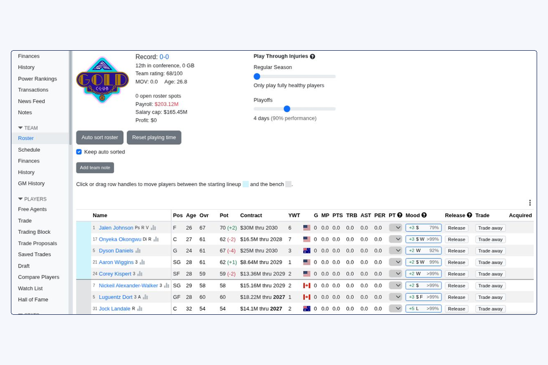Adjust the Playoffs injuries slider
Image resolution: width=548 pixels, height=365 pixels.
click(295, 109)
